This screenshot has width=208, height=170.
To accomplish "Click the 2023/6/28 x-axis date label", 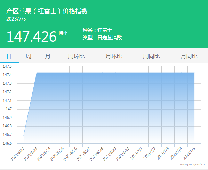I will click(96, 154).
